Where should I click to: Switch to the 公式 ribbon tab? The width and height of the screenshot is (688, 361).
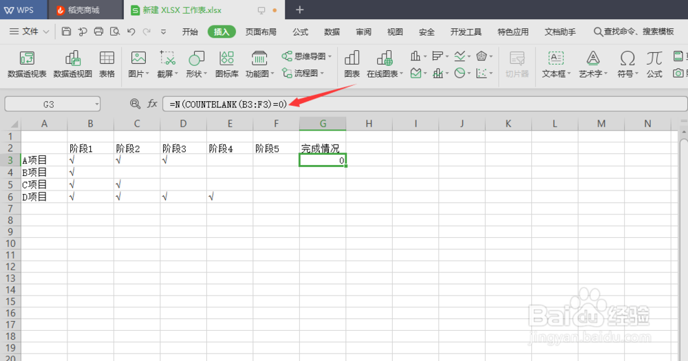(x=300, y=32)
